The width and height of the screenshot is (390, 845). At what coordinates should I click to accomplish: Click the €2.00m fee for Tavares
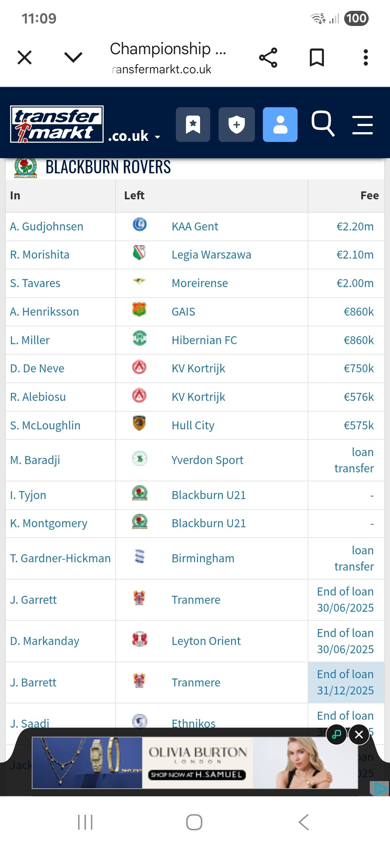(x=355, y=283)
